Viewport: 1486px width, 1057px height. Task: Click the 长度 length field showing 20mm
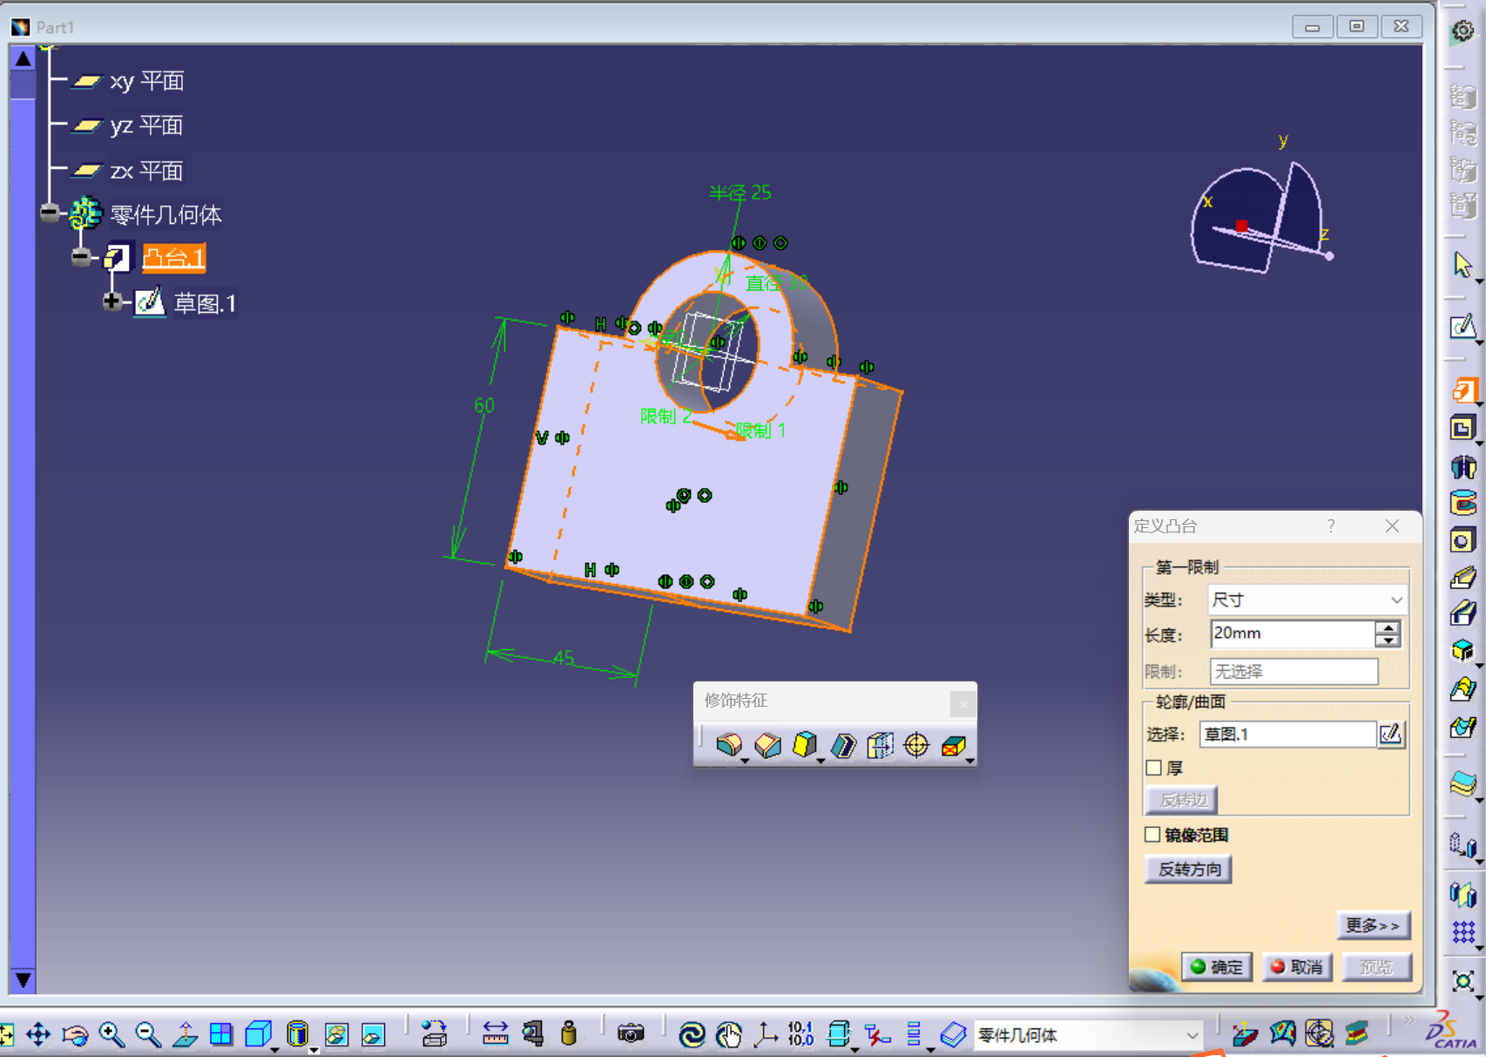click(1293, 634)
